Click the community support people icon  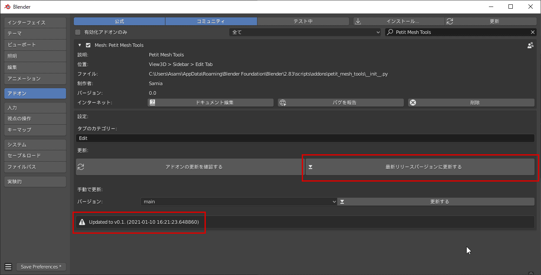tap(530, 45)
